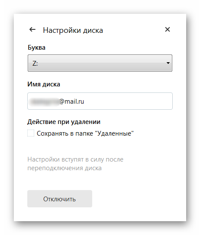This screenshot has width=200, height=235.
Task: Focus the Имя диска input field
Action: coord(100,101)
